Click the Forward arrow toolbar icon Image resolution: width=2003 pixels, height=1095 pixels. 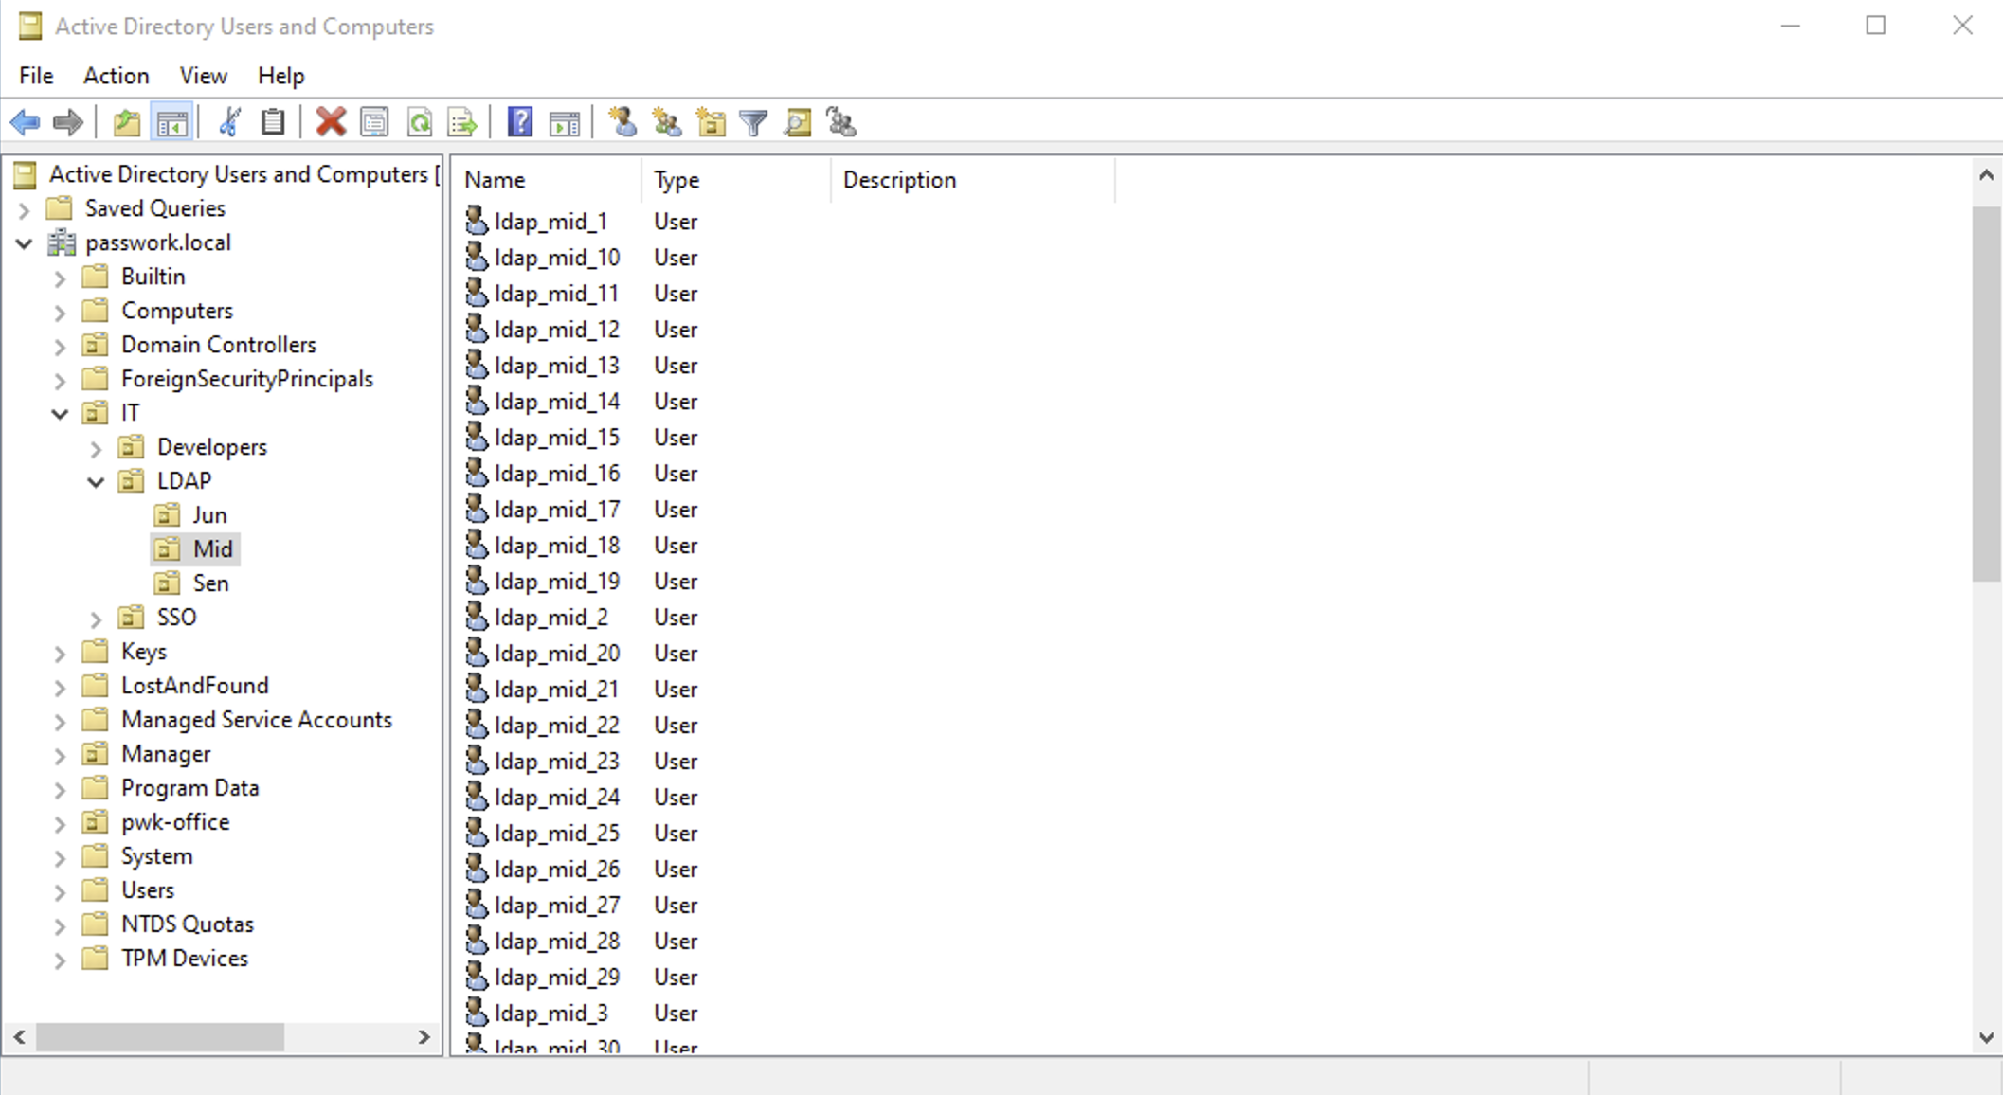pyautogui.click(x=68, y=122)
